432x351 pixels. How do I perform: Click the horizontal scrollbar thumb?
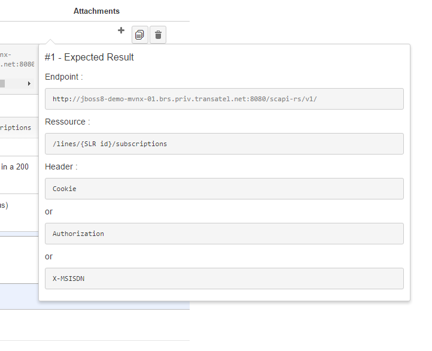tap(2, 84)
